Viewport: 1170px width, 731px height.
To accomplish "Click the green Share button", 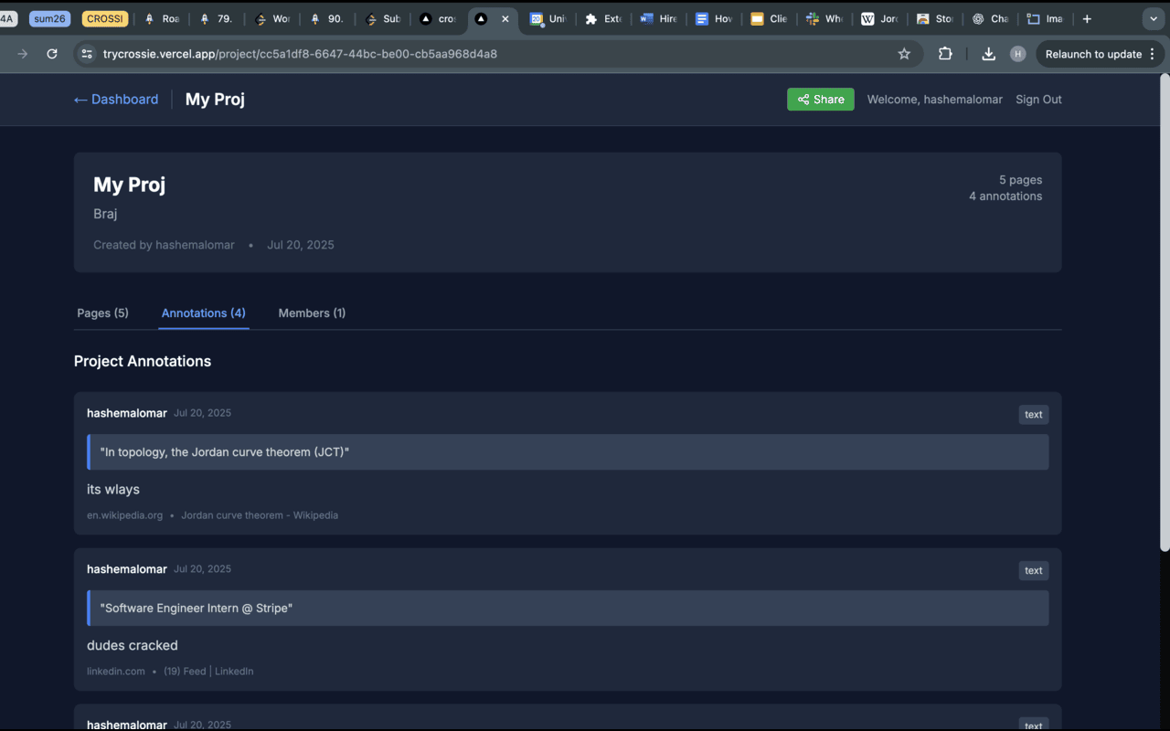I will [820, 100].
